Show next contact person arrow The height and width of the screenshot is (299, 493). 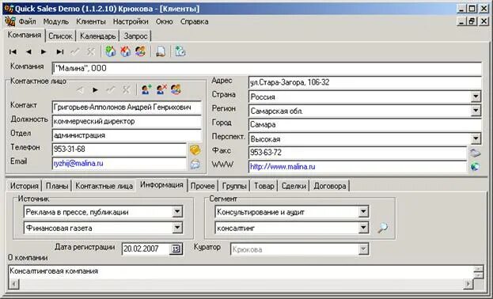click(95, 90)
